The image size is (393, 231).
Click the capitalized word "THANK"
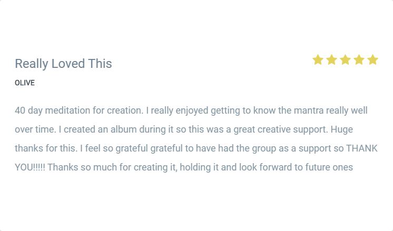[362, 148]
